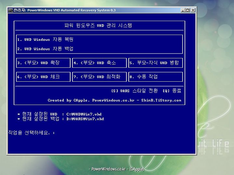Select option 7 <부모> VHD 최적화

[99, 77]
